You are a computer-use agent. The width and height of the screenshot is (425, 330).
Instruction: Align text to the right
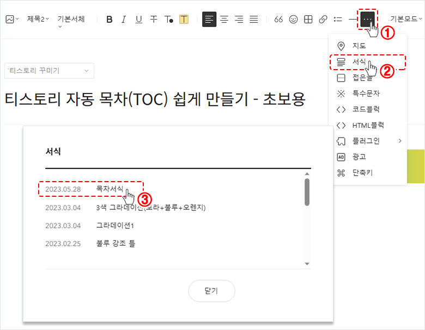click(x=239, y=19)
